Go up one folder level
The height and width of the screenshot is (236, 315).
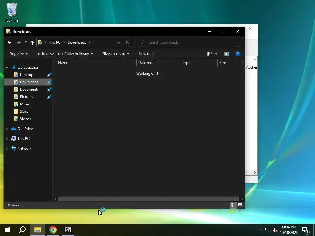click(x=32, y=42)
